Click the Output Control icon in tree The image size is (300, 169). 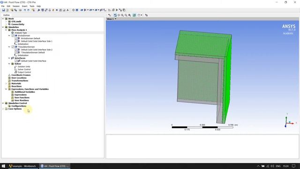click(x=15, y=72)
